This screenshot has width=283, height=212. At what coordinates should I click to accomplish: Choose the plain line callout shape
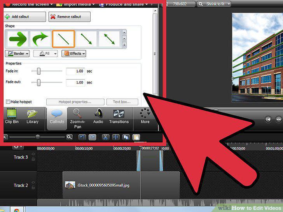(63, 39)
